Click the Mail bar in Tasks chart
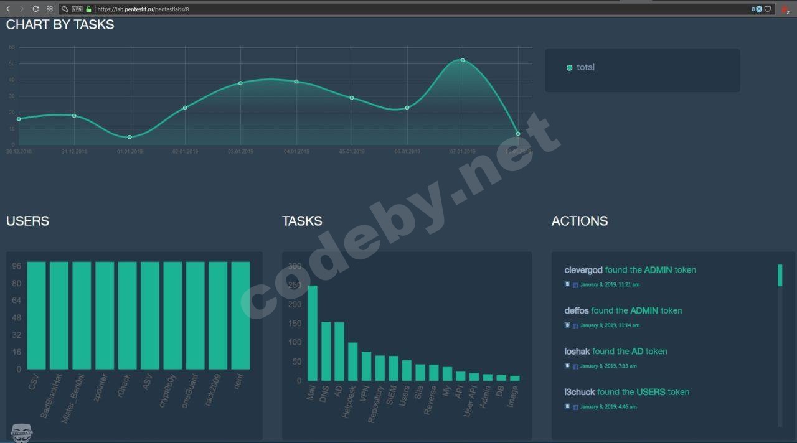The width and height of the screenshot is (797, 443). pos(313,333)
